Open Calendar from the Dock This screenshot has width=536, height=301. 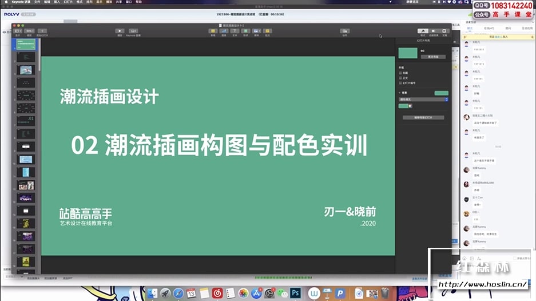coord(192,293)
